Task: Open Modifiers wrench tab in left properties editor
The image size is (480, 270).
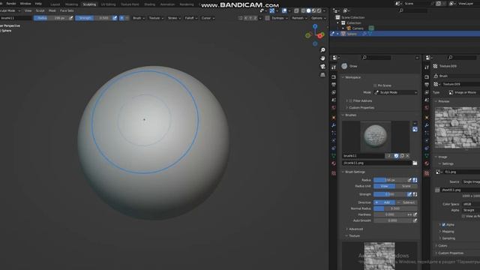Action: tap(334, 125)
